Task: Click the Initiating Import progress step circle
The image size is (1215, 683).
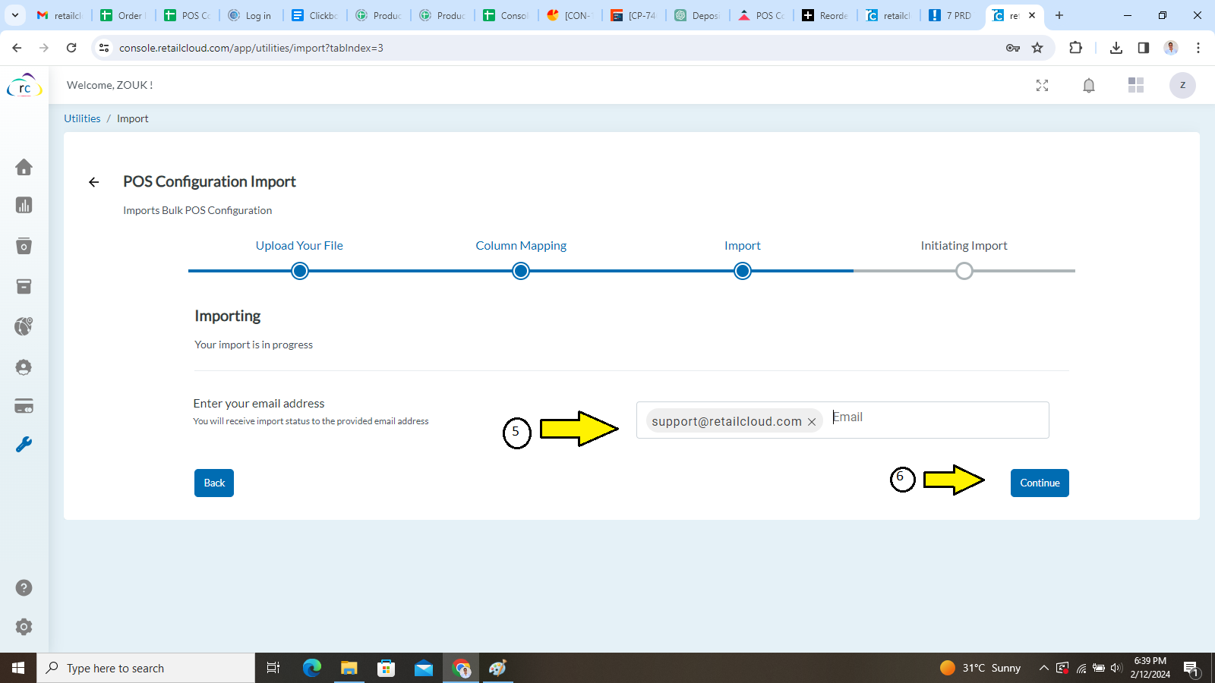Action: (x=964, y=271)
